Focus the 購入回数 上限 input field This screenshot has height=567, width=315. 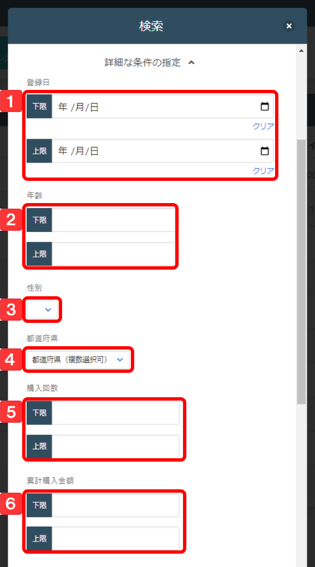point(115,447)
